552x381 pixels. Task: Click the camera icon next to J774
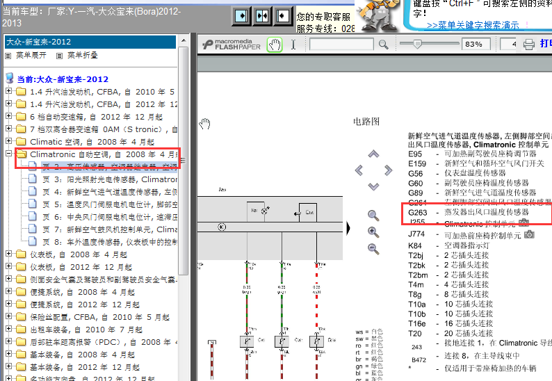[x=529, y=234]
